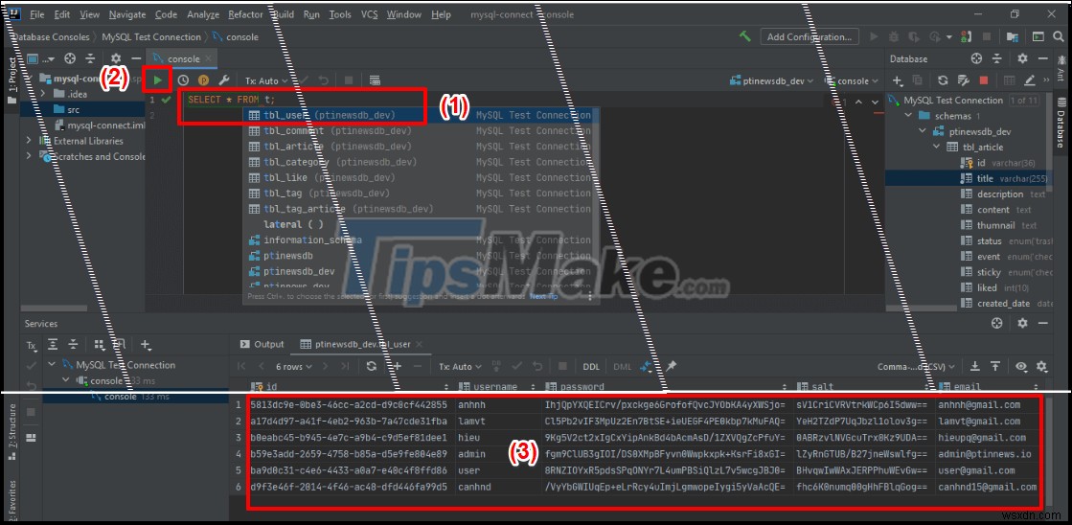Open the Refactor menu
The image size is (1072, 525).
[245, 14]
